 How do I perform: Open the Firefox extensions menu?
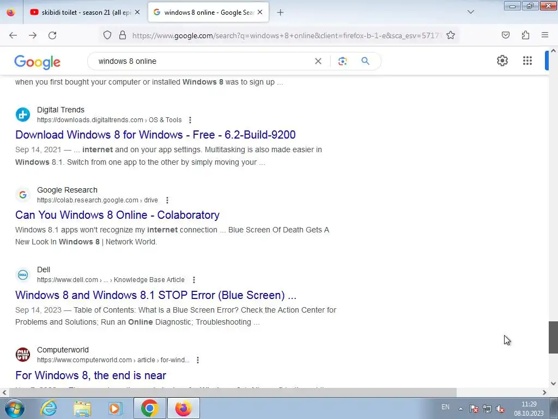tap(526, 35)
